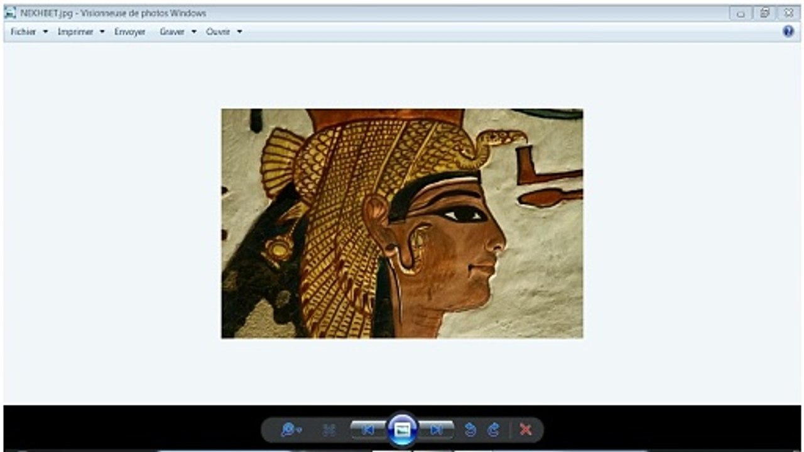Go to the previous photo

368,429
